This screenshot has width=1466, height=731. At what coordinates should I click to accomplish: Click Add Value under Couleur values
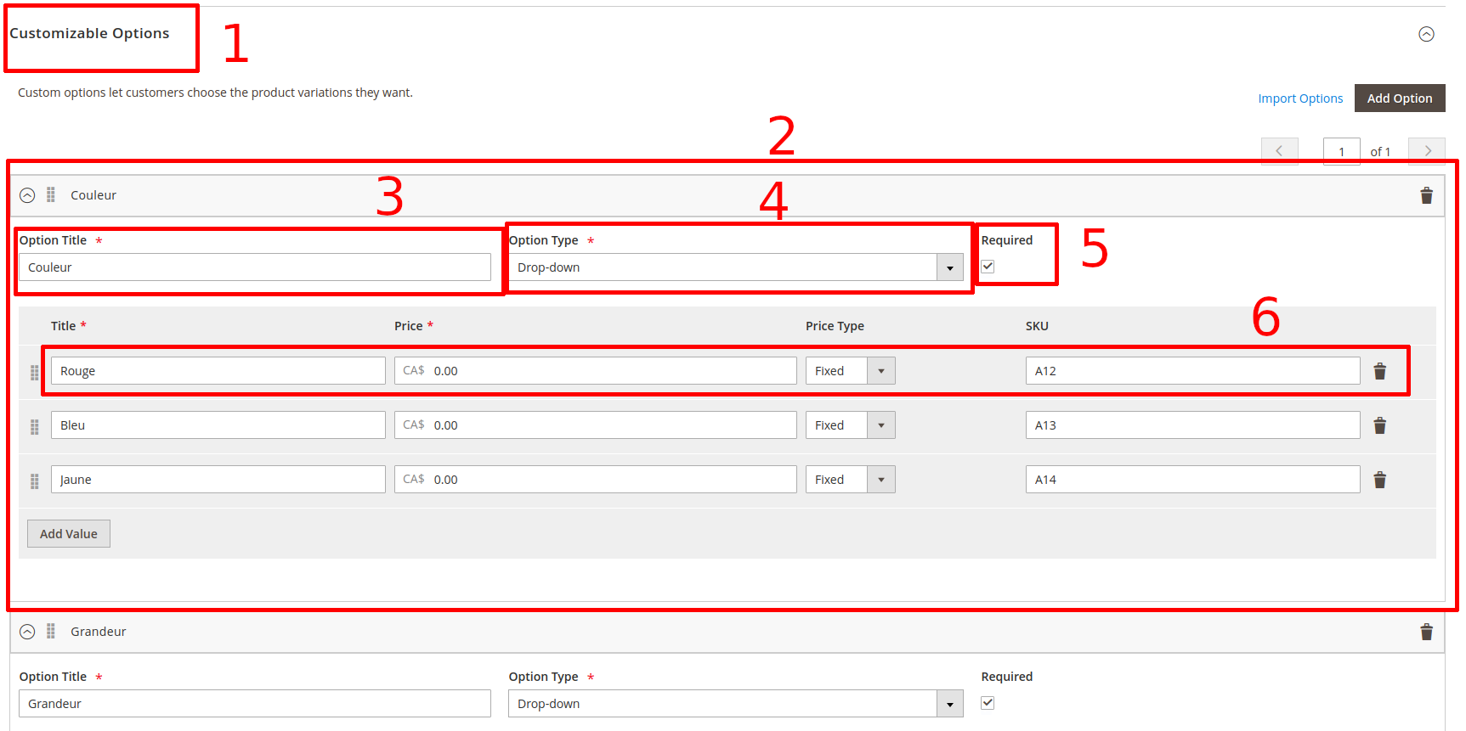(69, 534)
